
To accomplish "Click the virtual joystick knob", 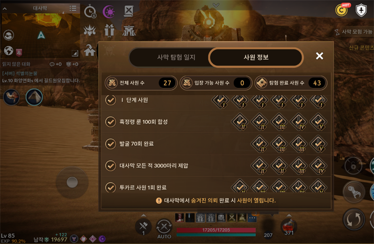I will tap(72, 182).
